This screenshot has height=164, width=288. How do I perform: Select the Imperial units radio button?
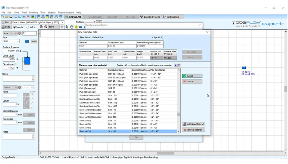pos(14,27)
